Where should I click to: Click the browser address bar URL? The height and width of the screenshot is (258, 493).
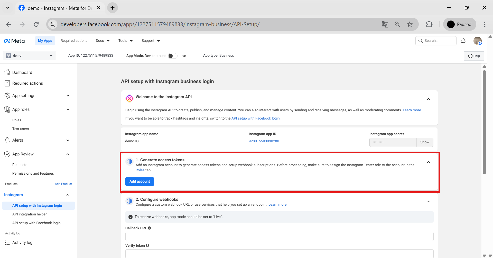(x=160, y=24)
